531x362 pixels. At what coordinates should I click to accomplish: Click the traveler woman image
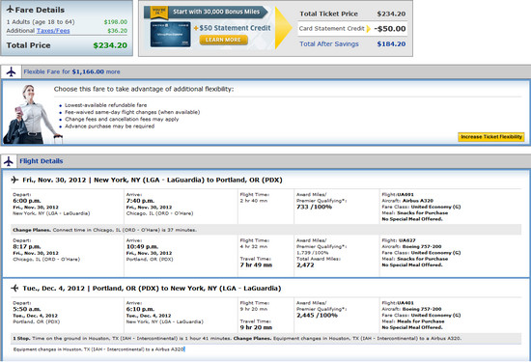[33, 114]
